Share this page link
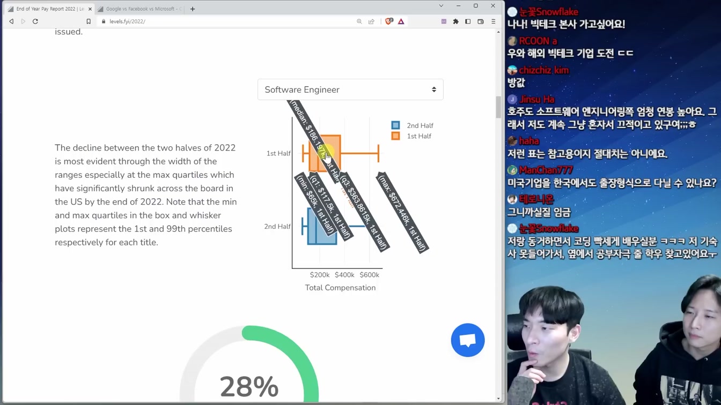This screenshot has height=405, width=721. point(371,21)
